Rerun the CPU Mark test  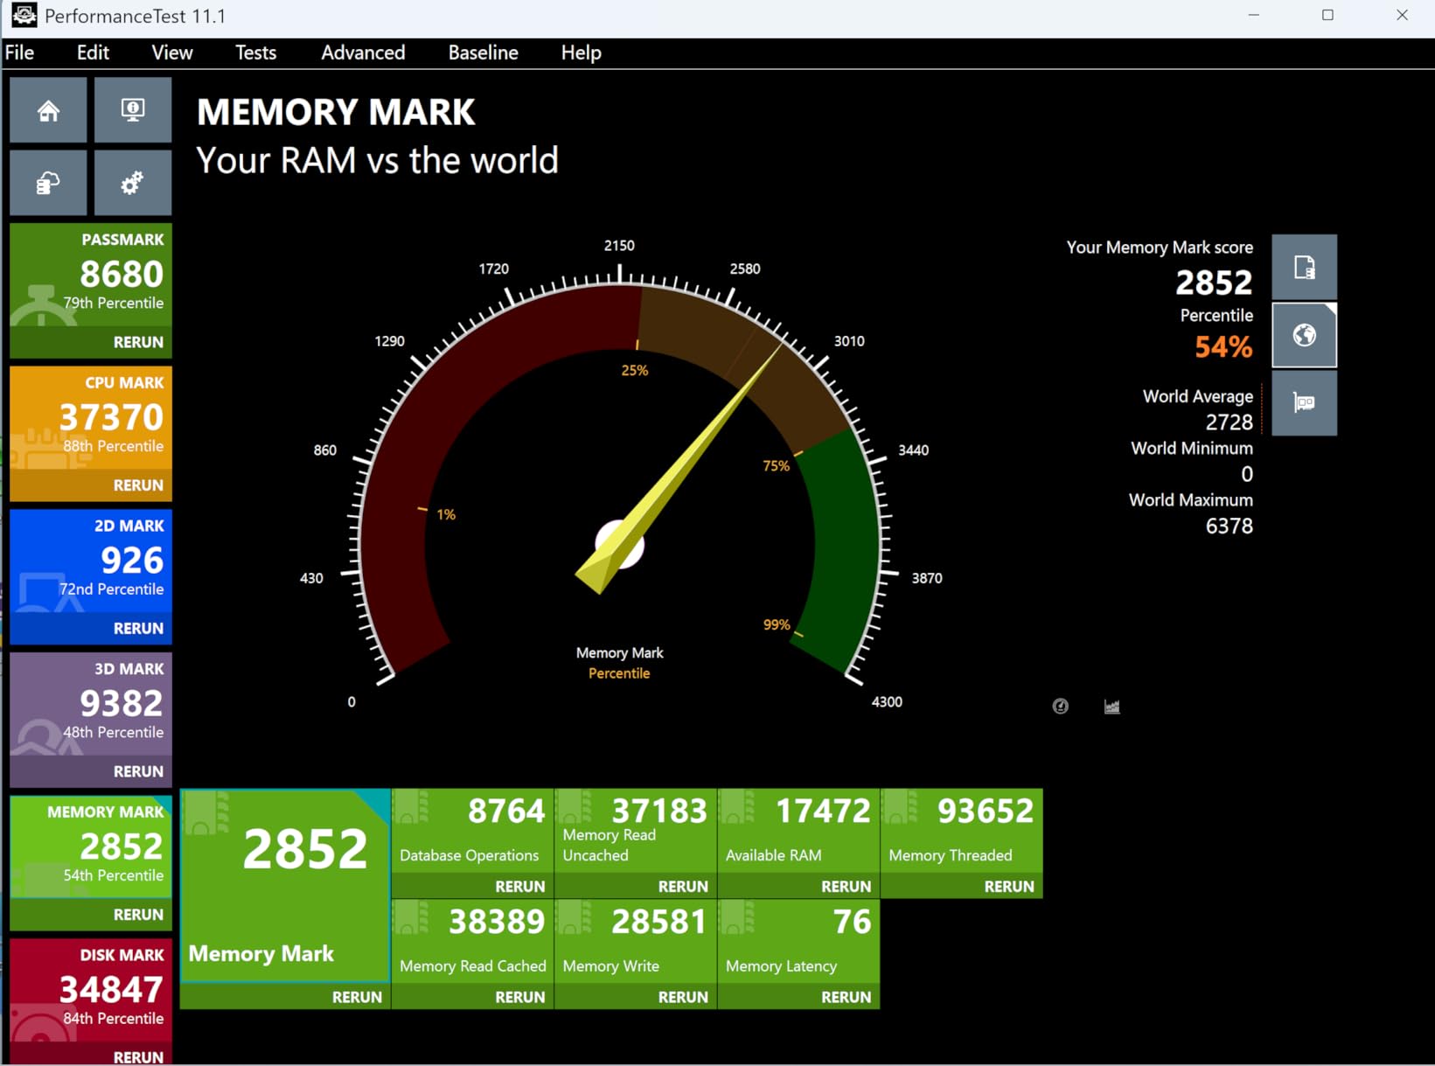137,485
